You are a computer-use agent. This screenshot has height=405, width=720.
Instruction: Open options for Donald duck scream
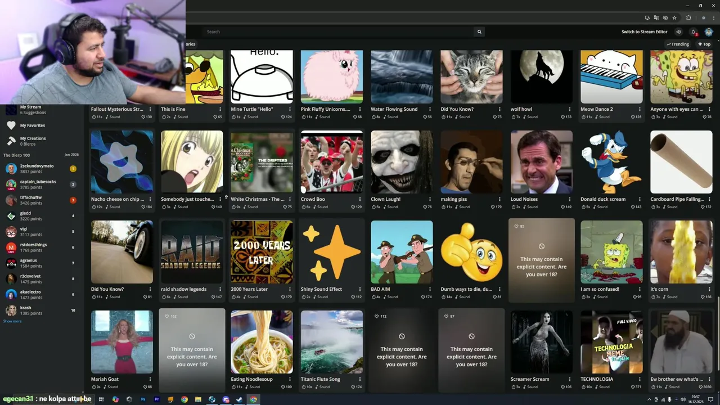[x=640, y=199]
